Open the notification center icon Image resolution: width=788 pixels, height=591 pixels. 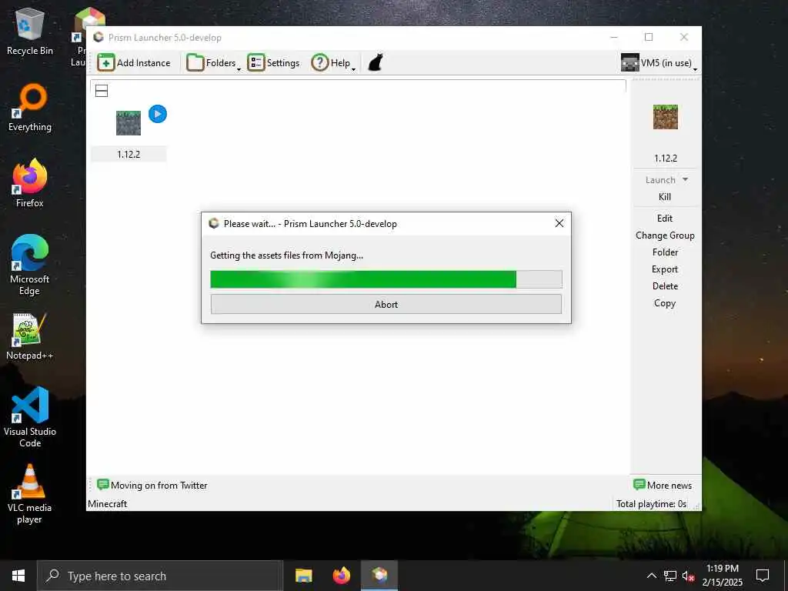[x=763, y=576]
